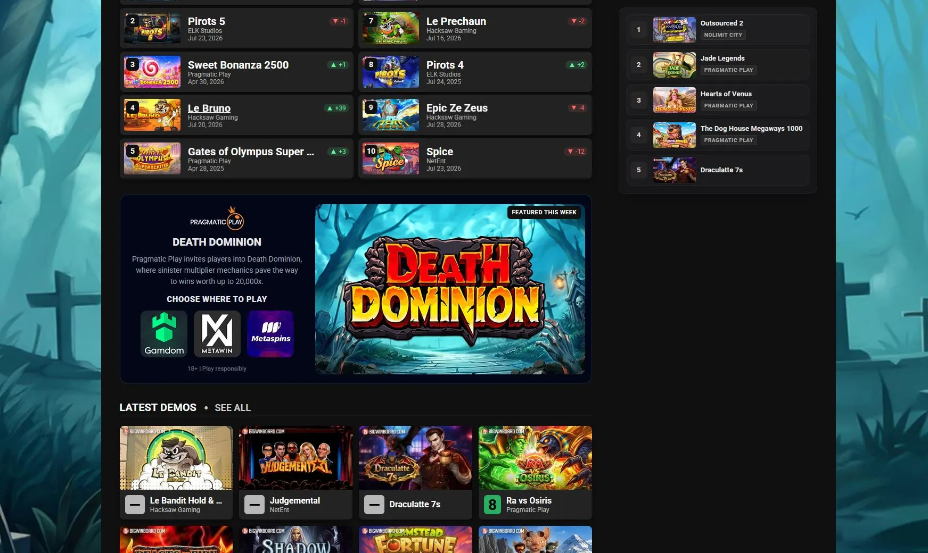Open the Gamdom casino logo
This screenshot has height=553, width=928.
[x=164, y=334]
